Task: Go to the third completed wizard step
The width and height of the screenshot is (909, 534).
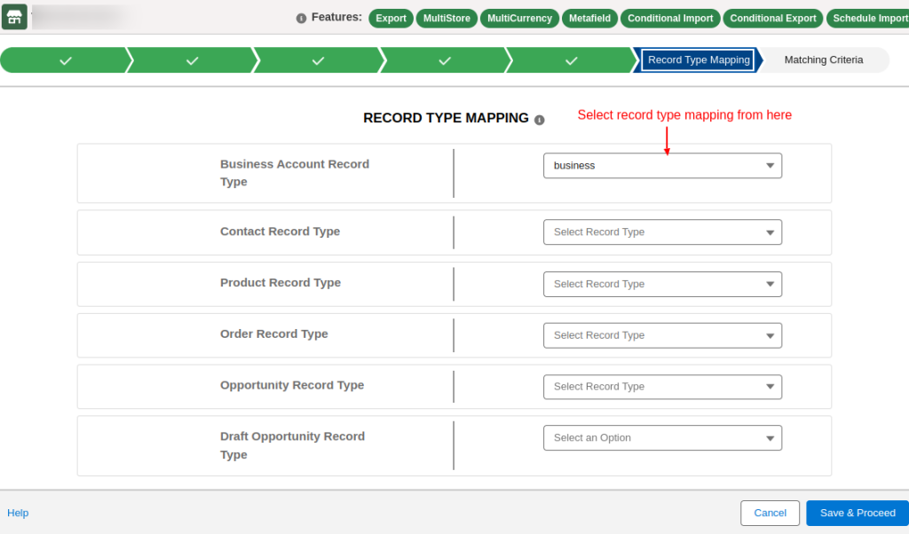Action: (x=319, y=60)
